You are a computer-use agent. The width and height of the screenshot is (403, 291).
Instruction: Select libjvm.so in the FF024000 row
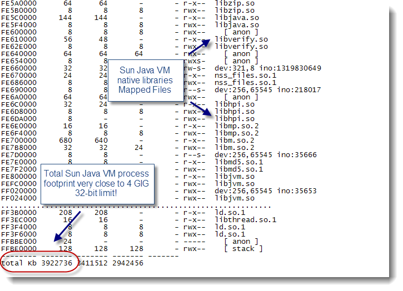(x=235, y=198)
